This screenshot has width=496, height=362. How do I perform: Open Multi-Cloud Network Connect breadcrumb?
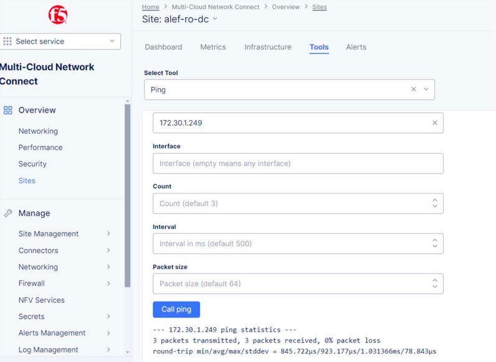(x=216, y=7)
